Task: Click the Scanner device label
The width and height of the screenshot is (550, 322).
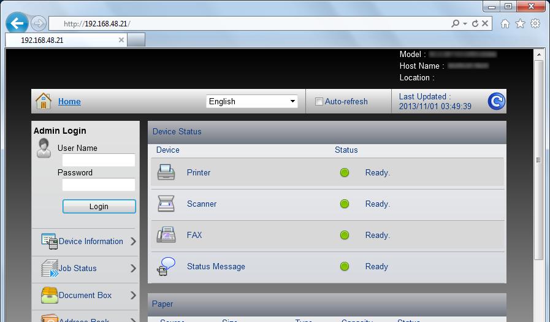Action: (x=202, y=204)
